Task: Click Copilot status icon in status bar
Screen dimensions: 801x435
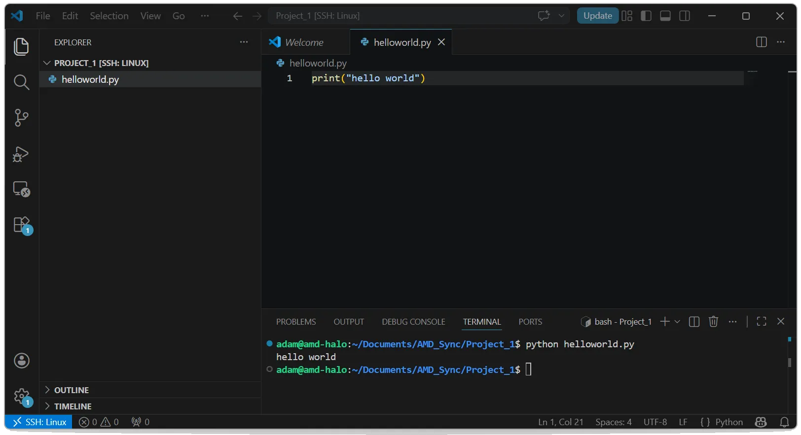Action: pos(761,422)
